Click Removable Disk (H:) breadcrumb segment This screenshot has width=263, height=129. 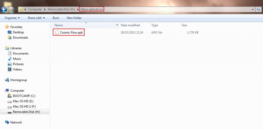point(61,9)
